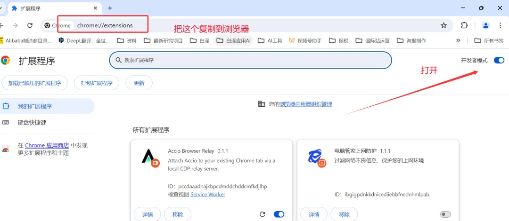Click the 所有扩展程序 section heading
The image size is (509, 221).
[x=151, y=130]
